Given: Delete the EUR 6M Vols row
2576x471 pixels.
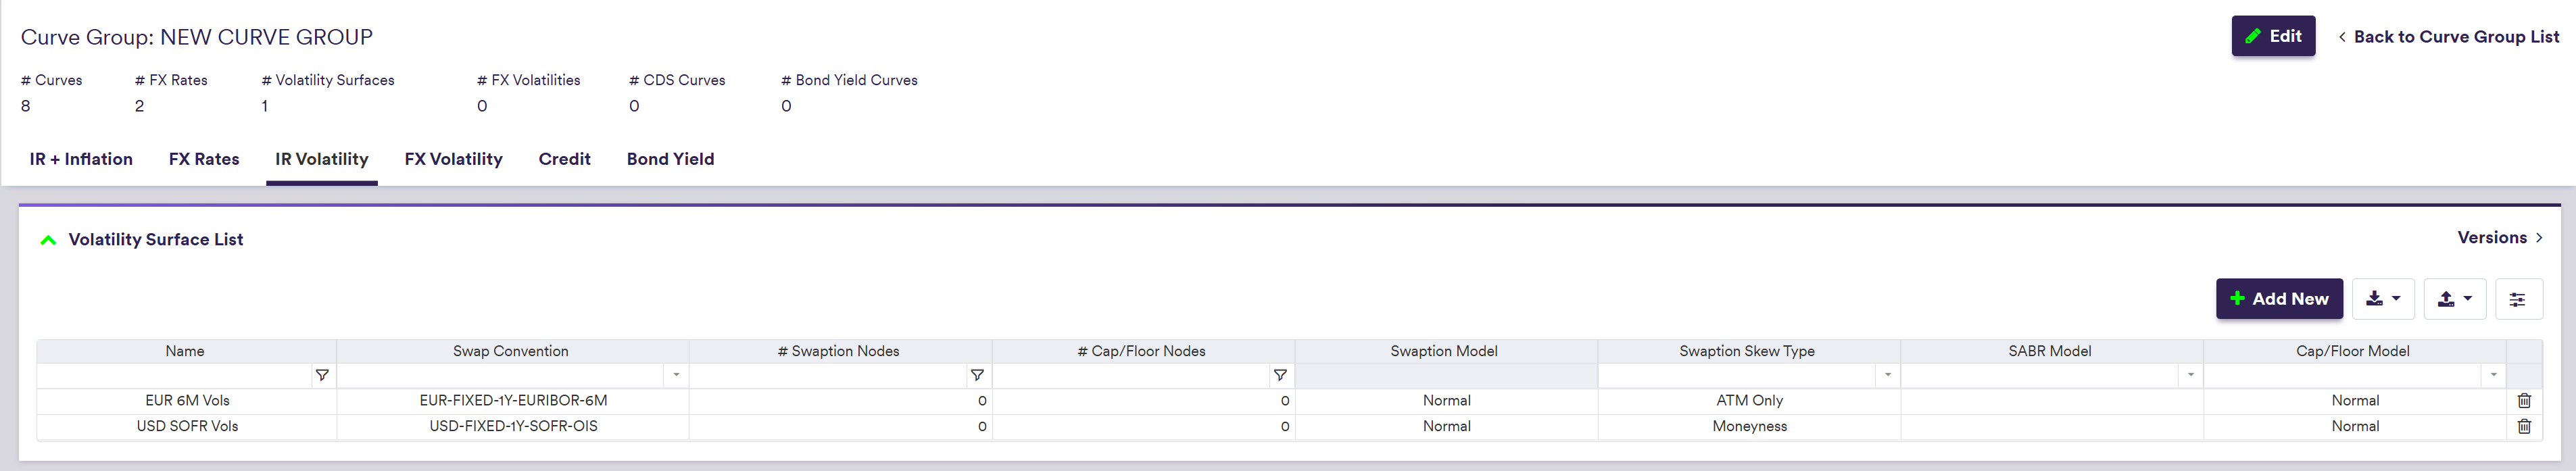Looking at the screenshot, I should 2523,400.
